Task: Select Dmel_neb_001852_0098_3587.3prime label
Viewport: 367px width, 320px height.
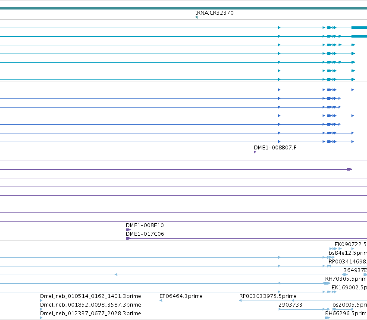Action: point(90,305)
